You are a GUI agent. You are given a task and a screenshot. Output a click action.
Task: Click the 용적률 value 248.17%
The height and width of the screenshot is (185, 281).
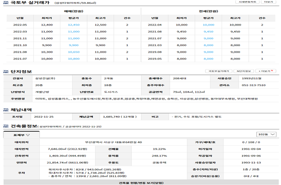tap(159, 156)
